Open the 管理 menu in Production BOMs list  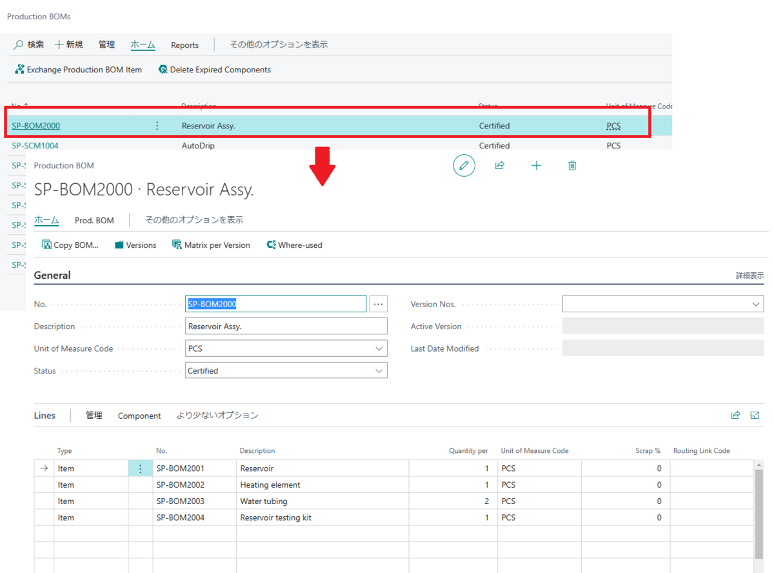(x=106, y=45)
